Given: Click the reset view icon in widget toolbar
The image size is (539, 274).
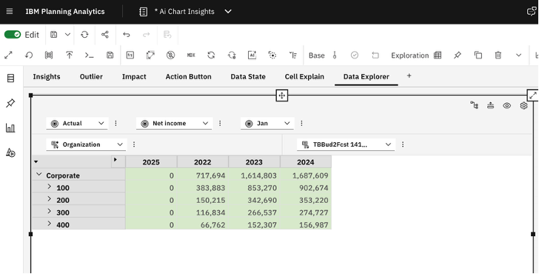Looking at the screenshot, I should point(29,55).
